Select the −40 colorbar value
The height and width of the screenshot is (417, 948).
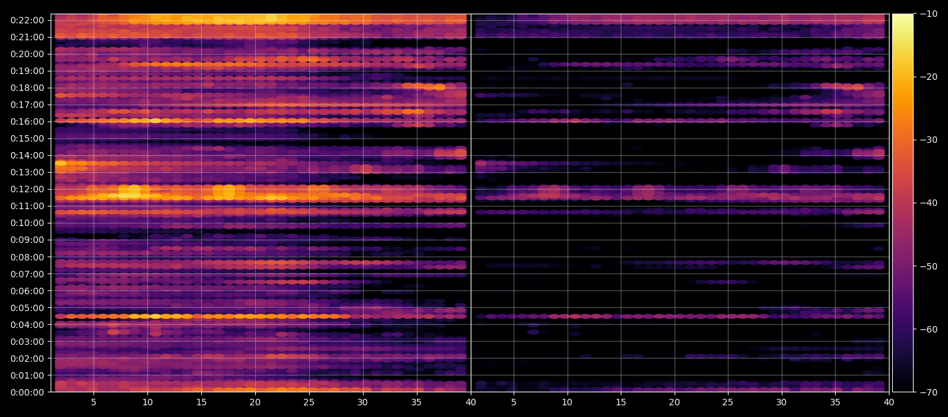928,203
